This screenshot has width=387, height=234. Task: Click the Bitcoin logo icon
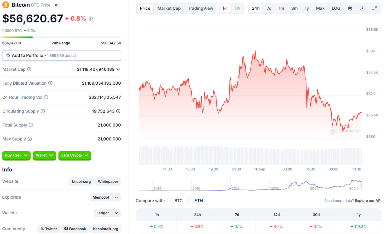tap(6, 5)
